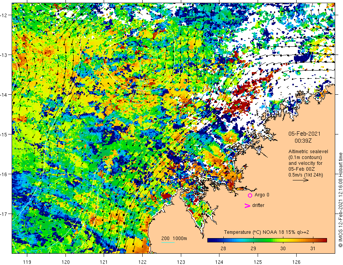Click the longitude label 126
This screenshot has height=265, width=343.
pyautogui.click(x=296, y=262)
